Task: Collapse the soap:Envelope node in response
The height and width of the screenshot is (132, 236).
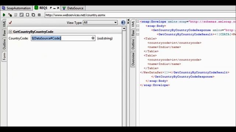Action: [138, 22]
